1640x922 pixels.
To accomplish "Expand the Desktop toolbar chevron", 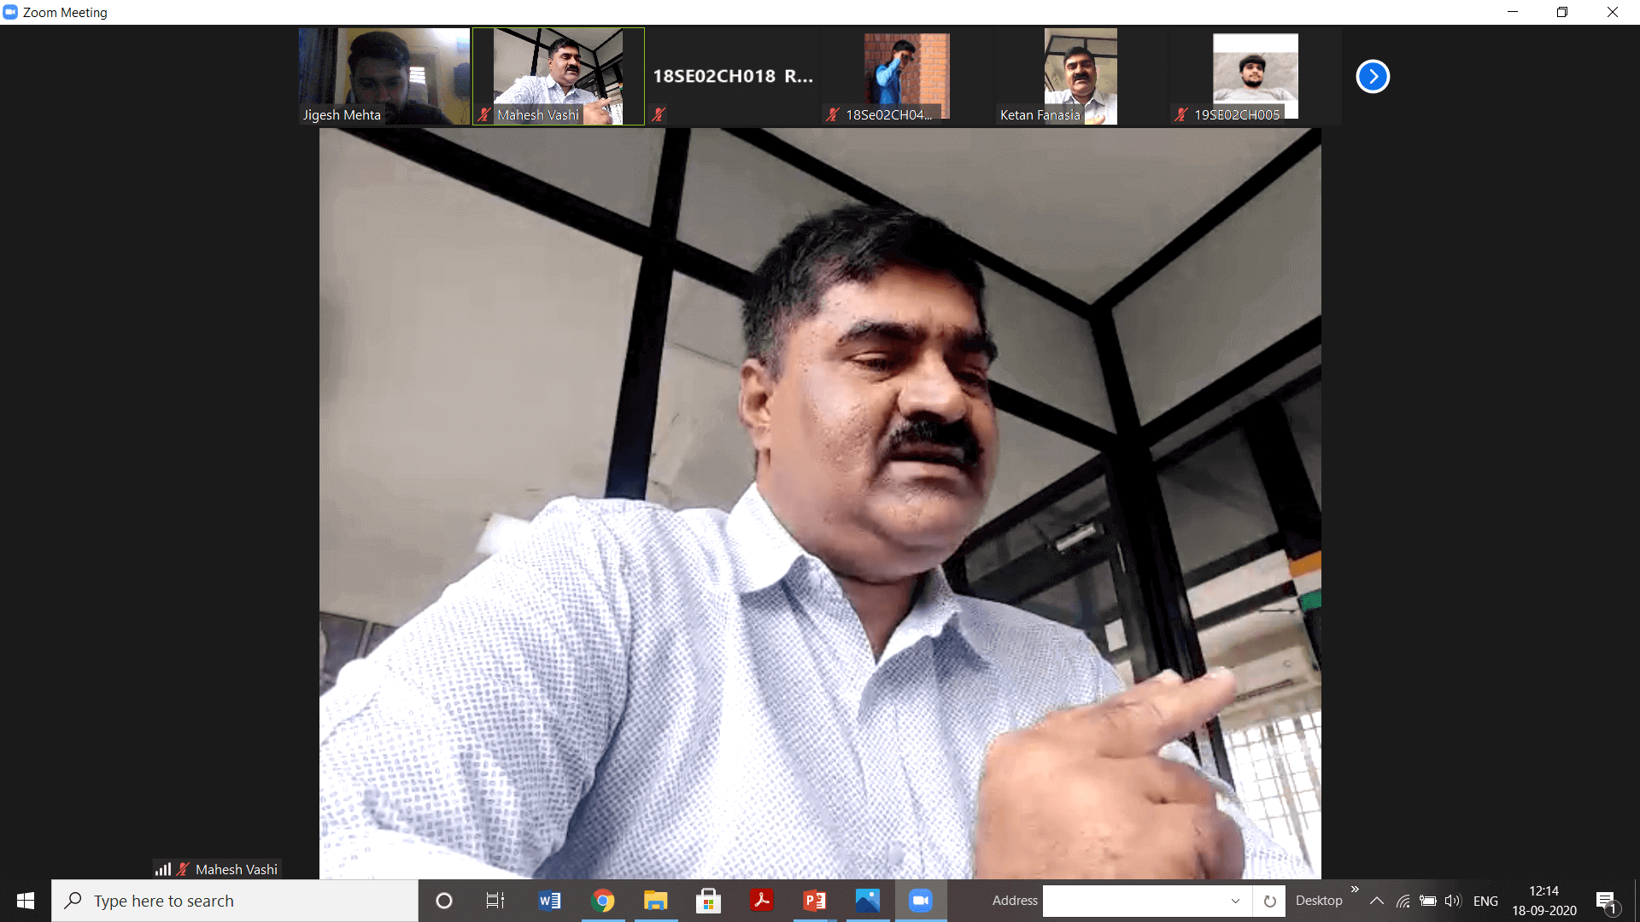I will [1355, 890].
